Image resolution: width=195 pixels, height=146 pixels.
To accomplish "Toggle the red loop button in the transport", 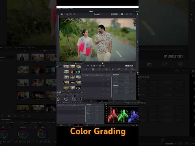I will (104, 66).
